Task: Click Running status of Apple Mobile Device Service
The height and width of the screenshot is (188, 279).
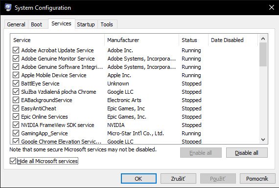Action: pos(191,75)
